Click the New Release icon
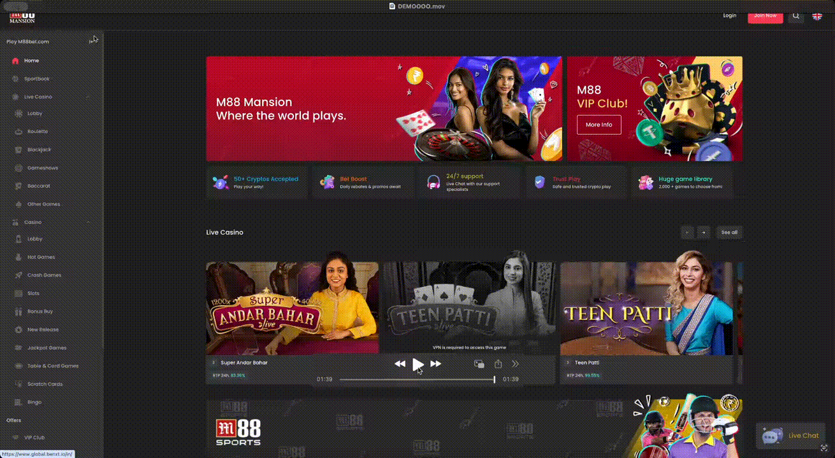Viewport: 835px width, 458px height. pyautogui.click(x=18, y=330)
